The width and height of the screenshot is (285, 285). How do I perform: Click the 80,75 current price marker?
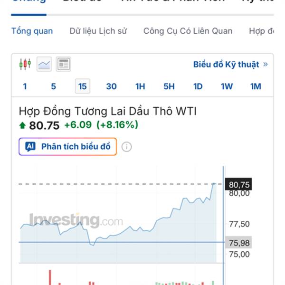[x=239, y=184]
